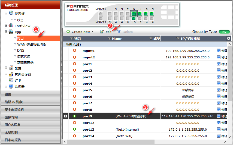The height and width of the screenshot is (145, 233).
Task: Click the horizontal scrollbar left arrow
Action: pos(65,141)
